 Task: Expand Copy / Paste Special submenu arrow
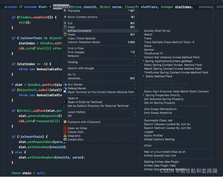[135, 38]
